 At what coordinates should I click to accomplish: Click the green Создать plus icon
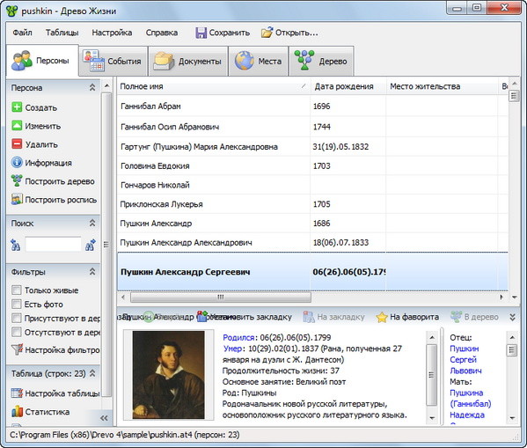pyautogui.click(x=17, y=107)
